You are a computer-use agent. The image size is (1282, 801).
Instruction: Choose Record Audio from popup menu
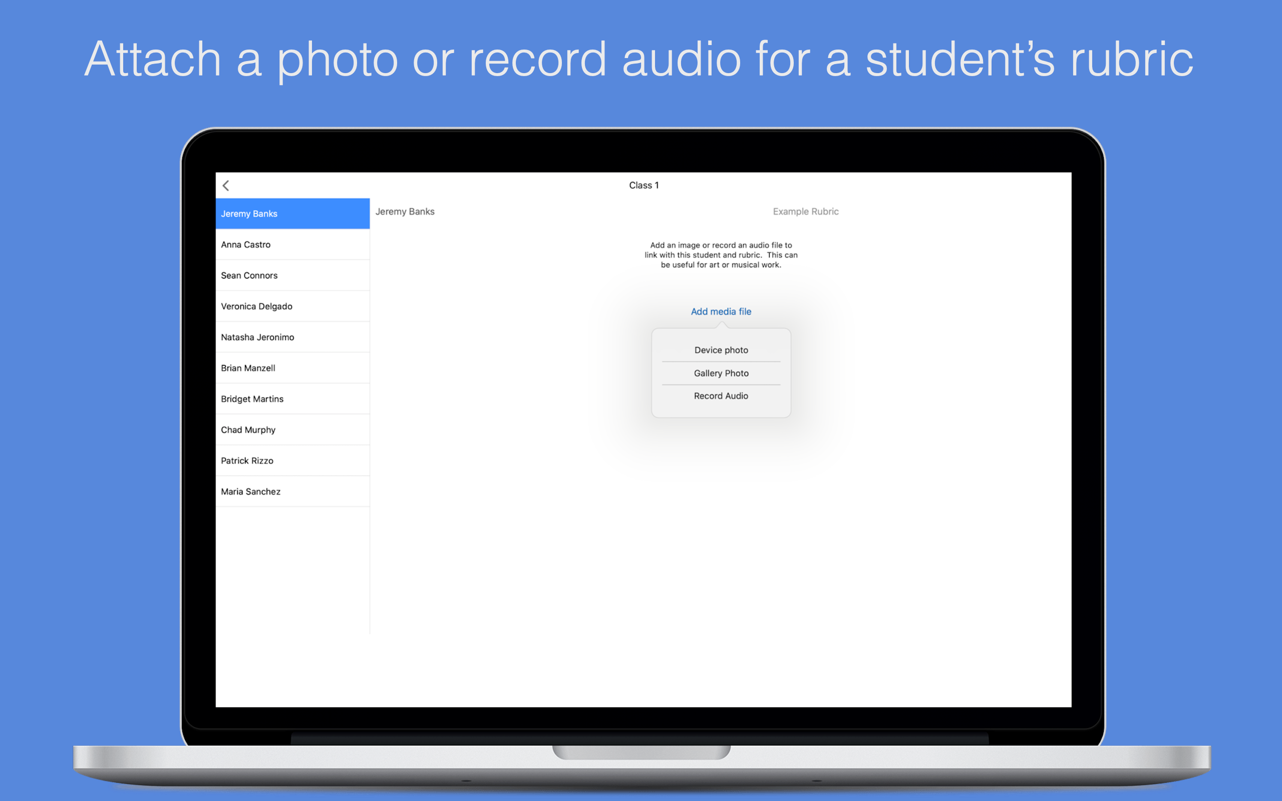pyautogui.click(x=721, y=395)
